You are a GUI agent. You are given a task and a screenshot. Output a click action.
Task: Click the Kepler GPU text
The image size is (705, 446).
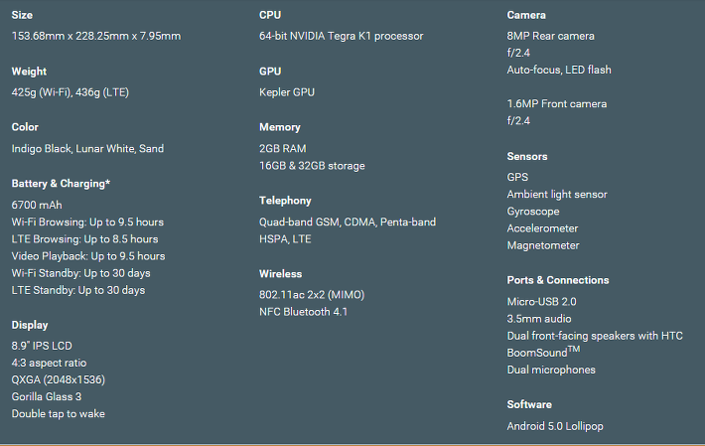click(x=287, y=92)
